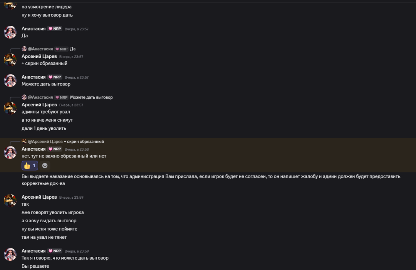
Task: Click the thumbs-up reaction on Анастасия's message
Action: (x=30, y=166)
